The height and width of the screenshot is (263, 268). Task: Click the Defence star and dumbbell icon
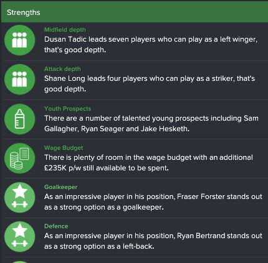coord(20,236)
